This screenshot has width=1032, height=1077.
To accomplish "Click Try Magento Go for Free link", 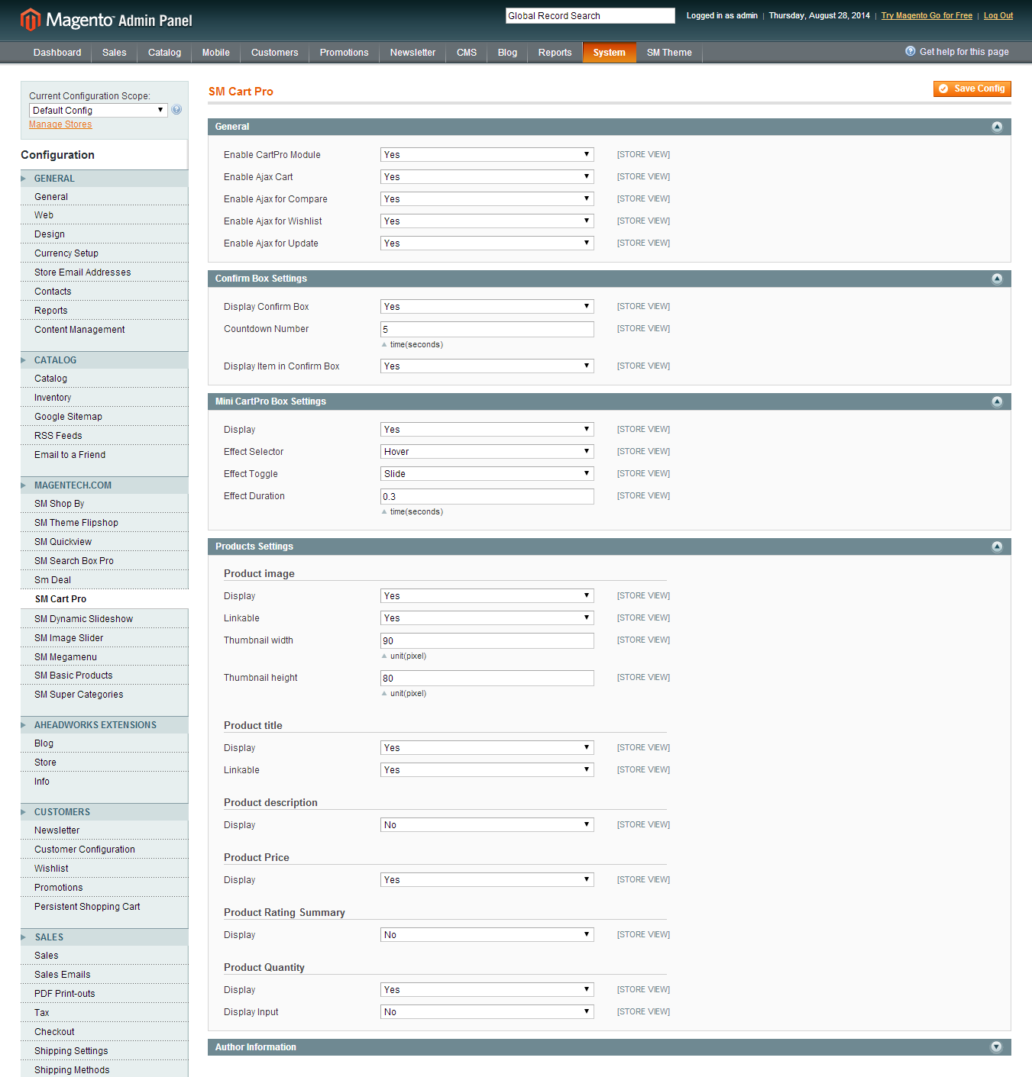I will click(927, 15).
